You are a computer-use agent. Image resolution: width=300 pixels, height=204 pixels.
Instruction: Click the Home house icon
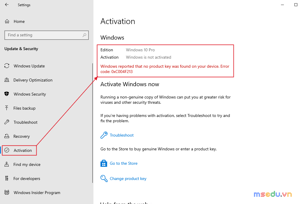(x=7, y=21)
